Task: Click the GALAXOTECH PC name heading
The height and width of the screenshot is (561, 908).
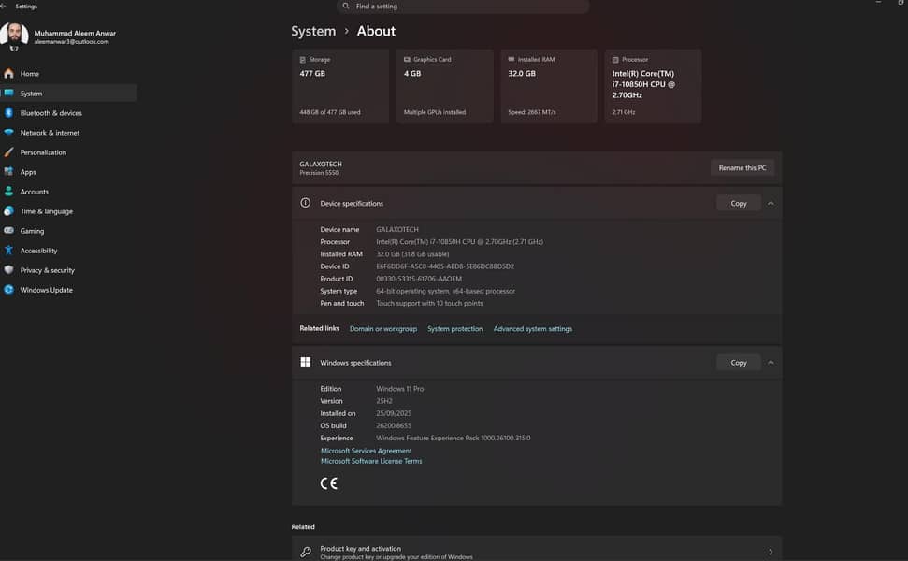Action: tap(321, 164)
